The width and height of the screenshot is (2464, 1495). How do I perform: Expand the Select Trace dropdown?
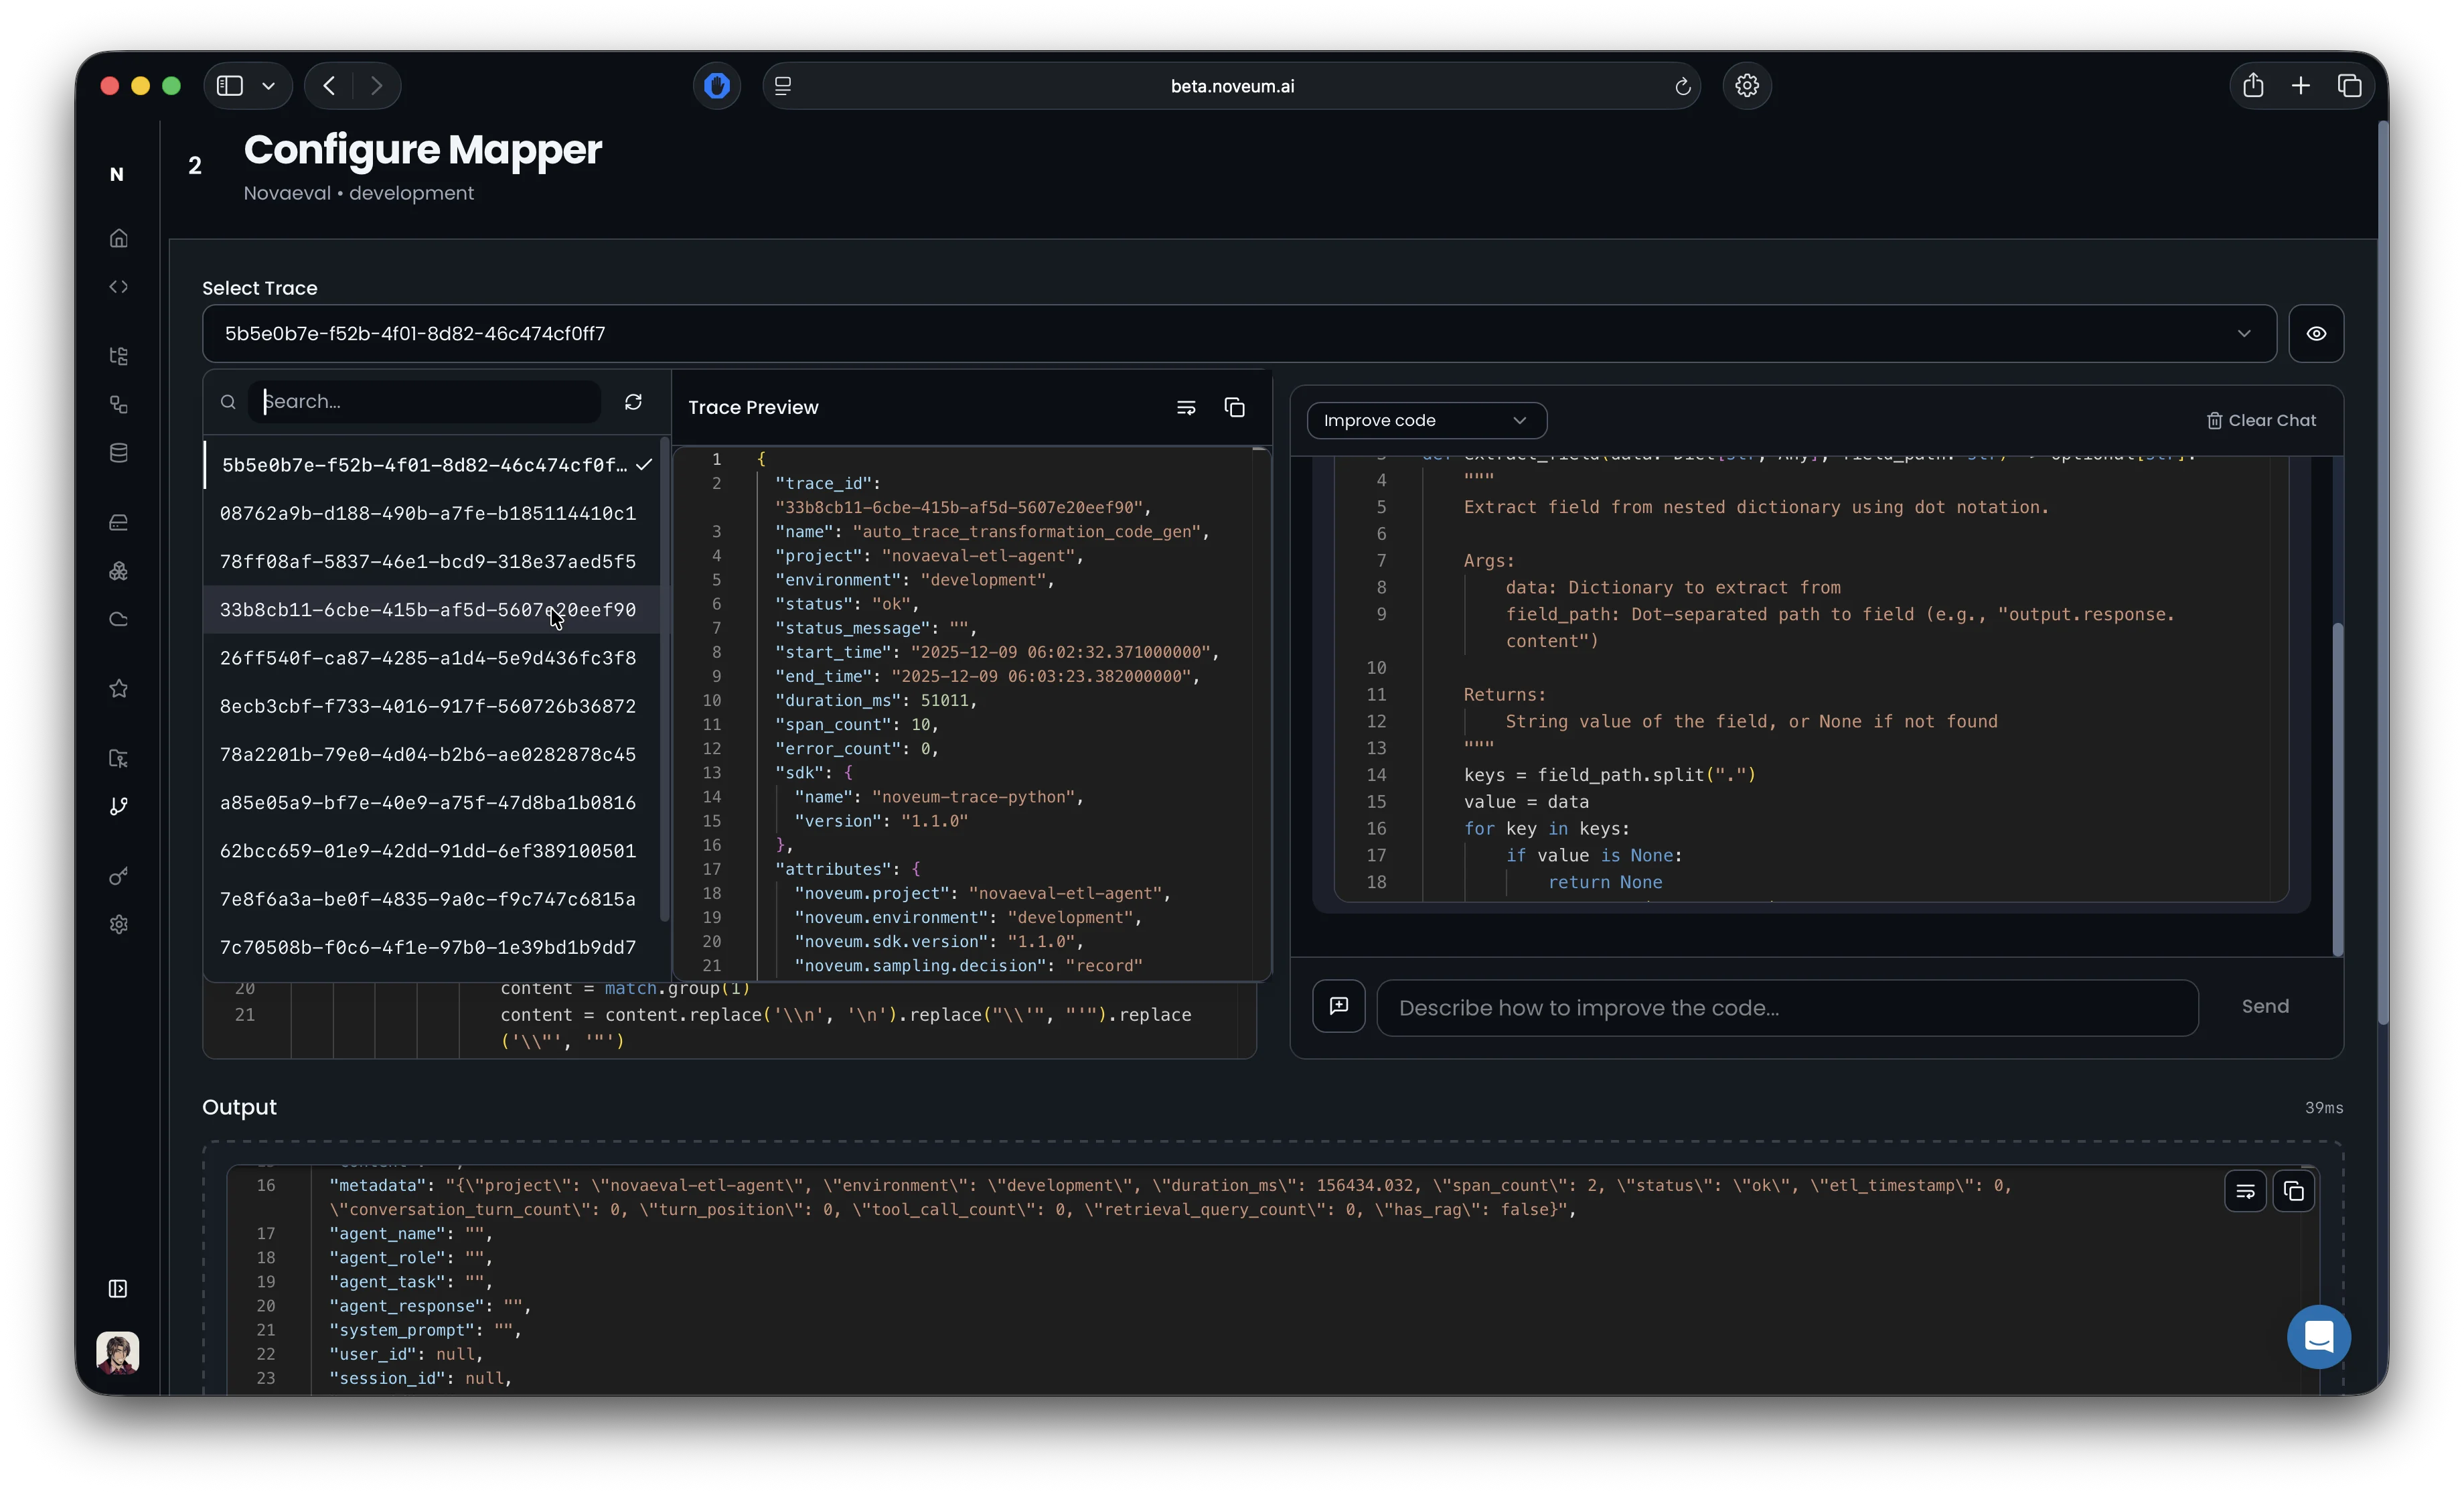click(2243, 333)
